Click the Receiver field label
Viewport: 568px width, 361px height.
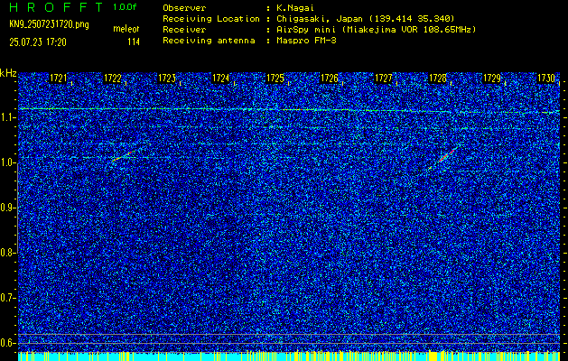(184, 29)
